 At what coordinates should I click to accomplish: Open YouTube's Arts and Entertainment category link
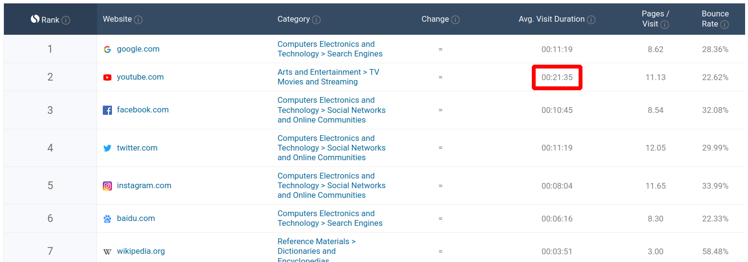[x=328, y=77]
